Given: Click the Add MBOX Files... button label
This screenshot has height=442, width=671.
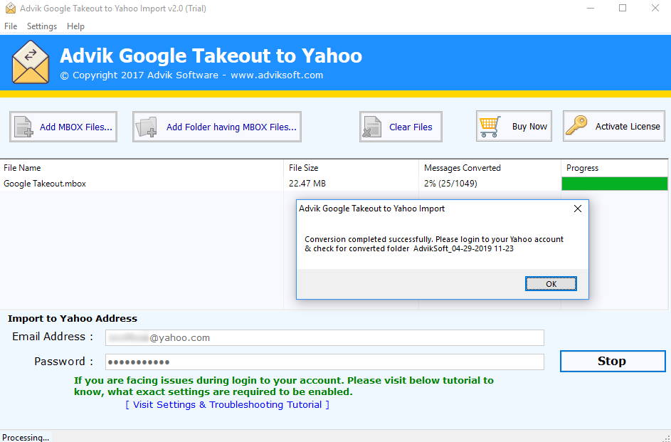Looking at the screenshot, I should coord(75,127).
